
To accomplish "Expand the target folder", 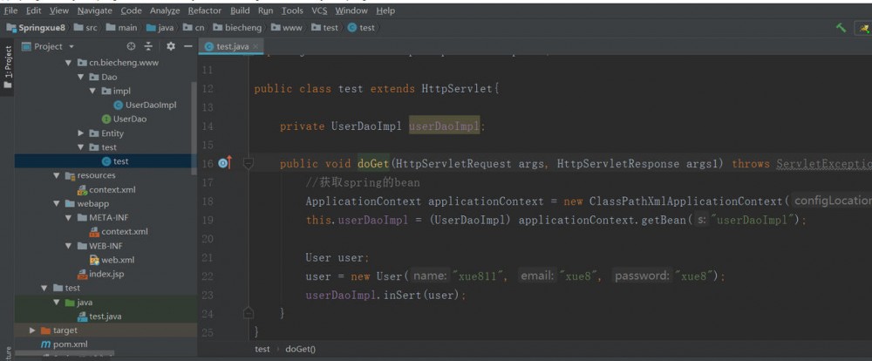I will tap(32, 330).
